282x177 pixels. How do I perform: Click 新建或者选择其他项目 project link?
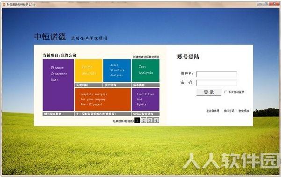(146, 57)
